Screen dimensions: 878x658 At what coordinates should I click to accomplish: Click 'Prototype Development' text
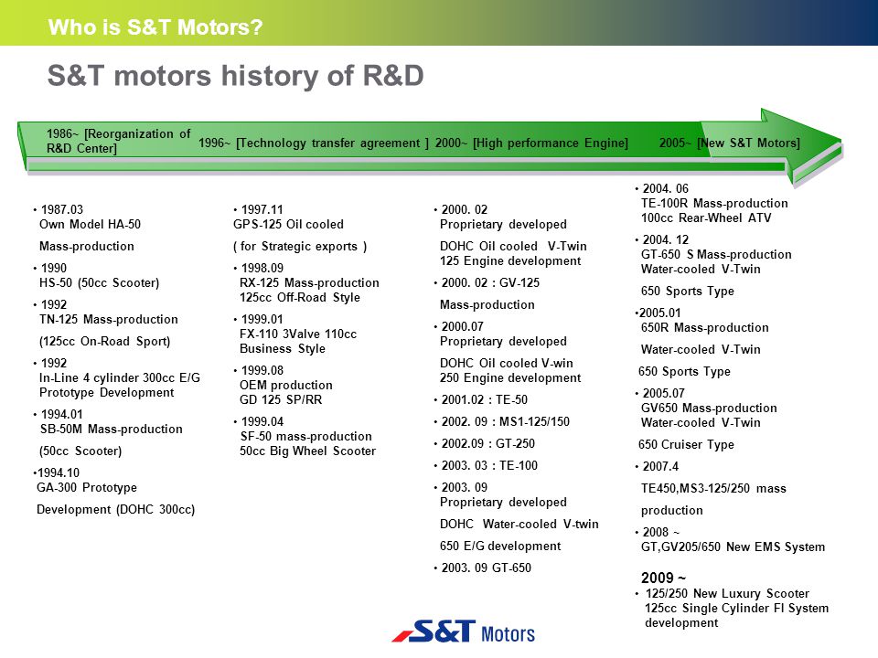pos(106,393)
